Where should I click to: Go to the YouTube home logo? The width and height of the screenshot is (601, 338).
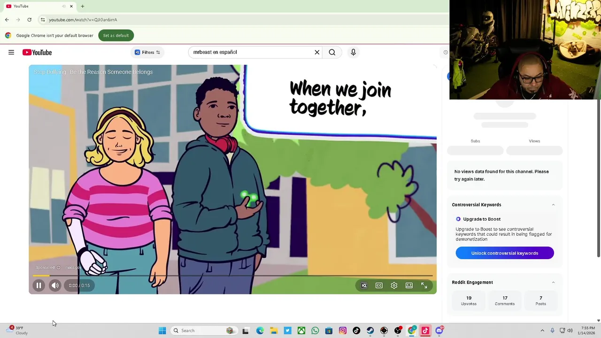(x=37, y=53)
